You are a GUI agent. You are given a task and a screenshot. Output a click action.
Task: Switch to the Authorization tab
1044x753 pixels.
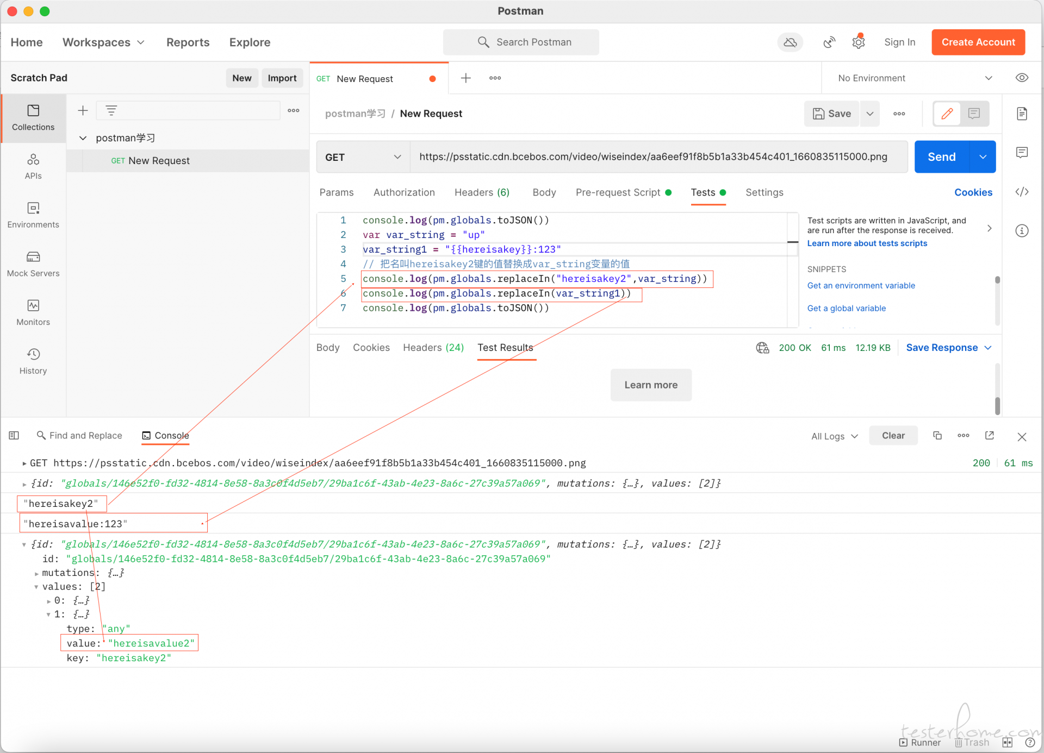[x=404, y=192]
